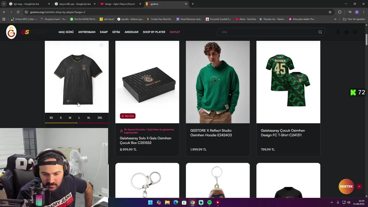Open the favorites star in header

(346, 32)
